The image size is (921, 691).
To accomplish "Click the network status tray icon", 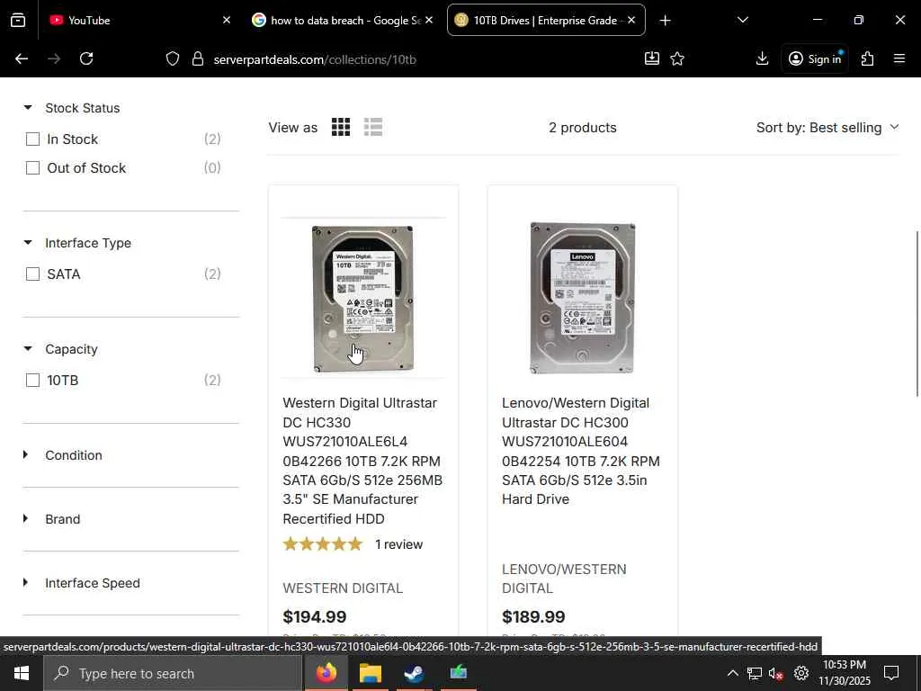I will [755, 673].
